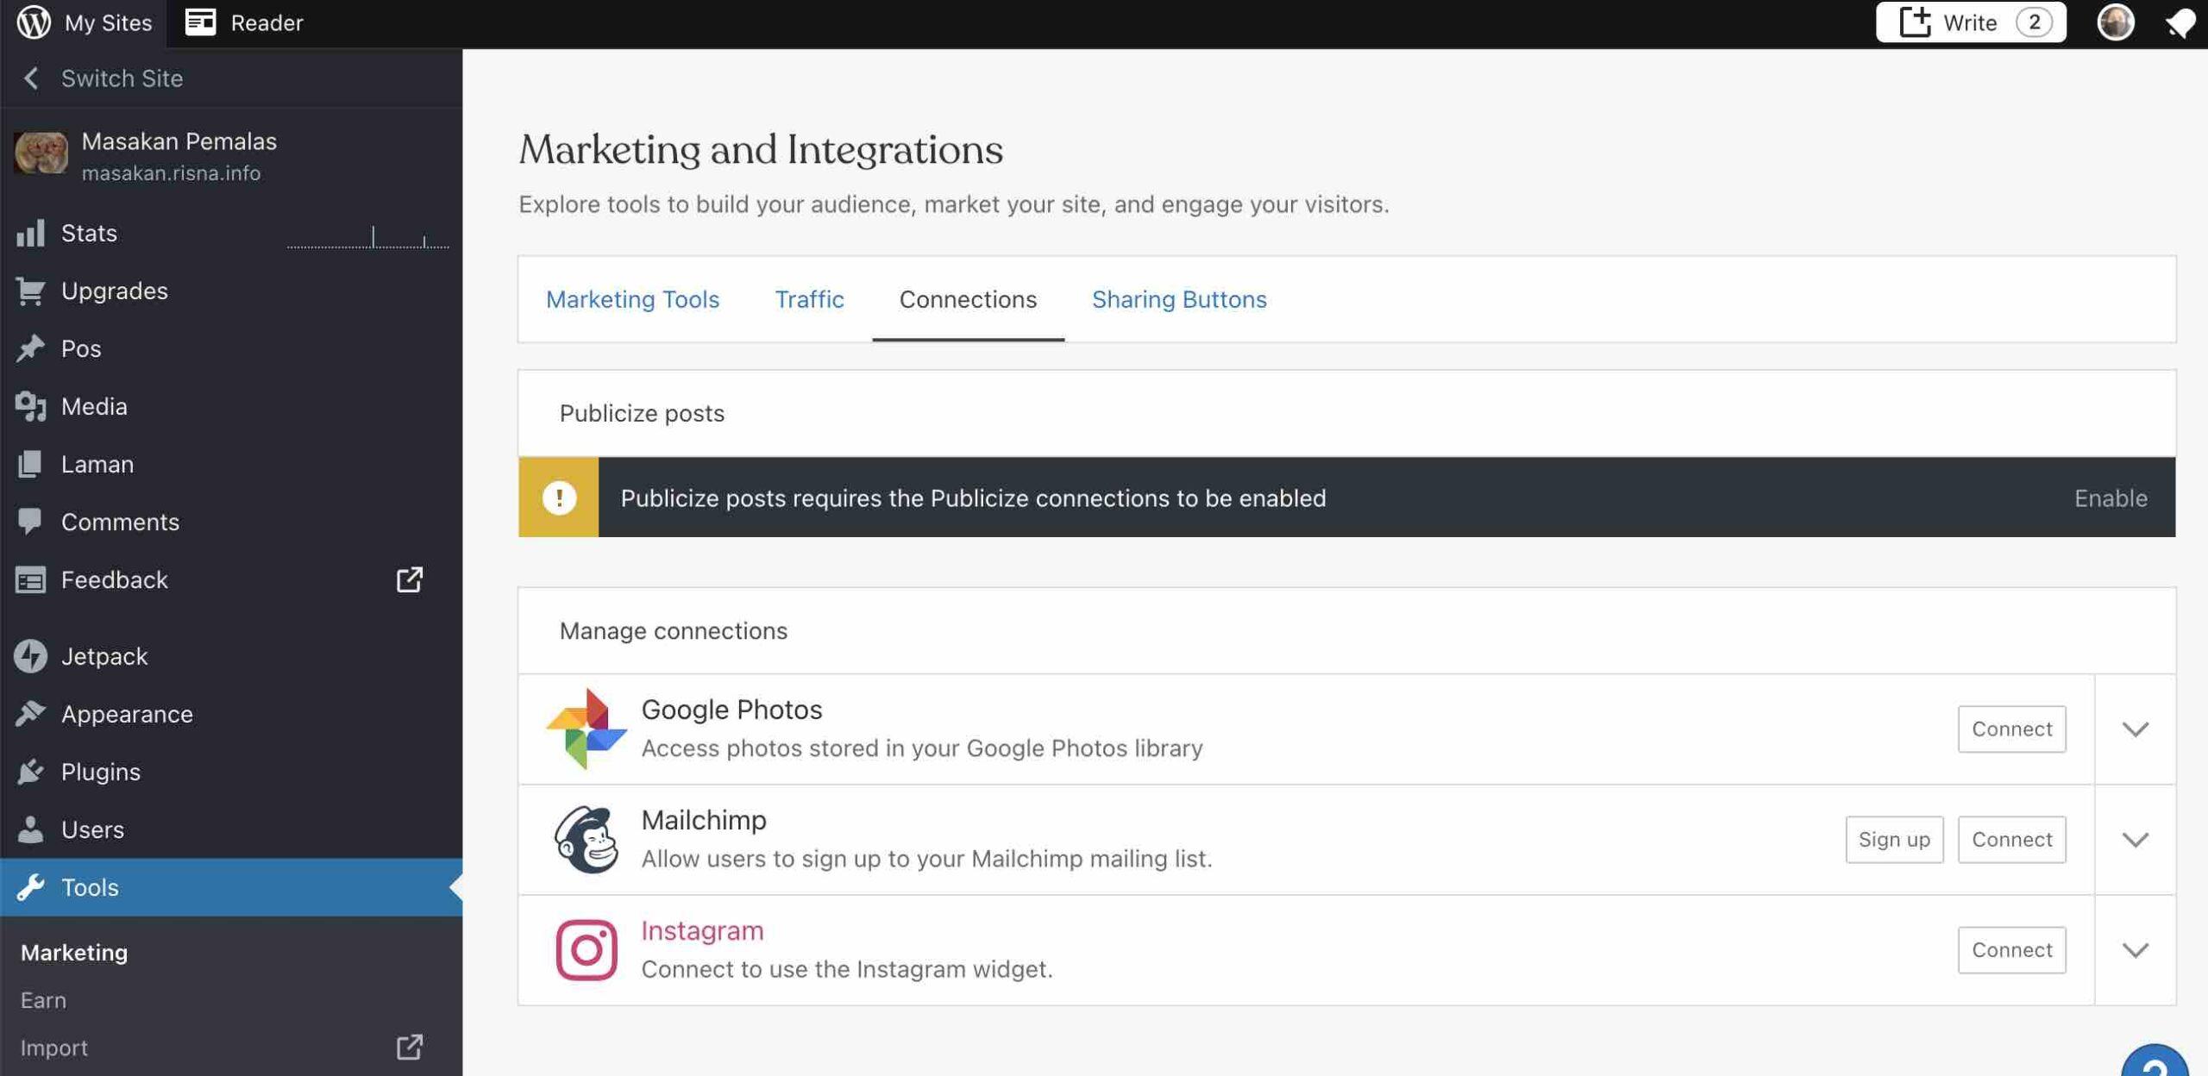The width and height of the screenshot is (2208, 1076).
Task: Click the Upgrades cart icon
Action: click(30, 291)
